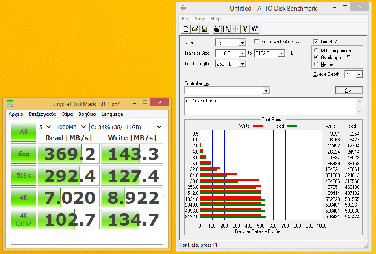Viewport: 376px width, 254px height.
Task: Click the Start button in ATTO
Action: (x=349, y=90)
